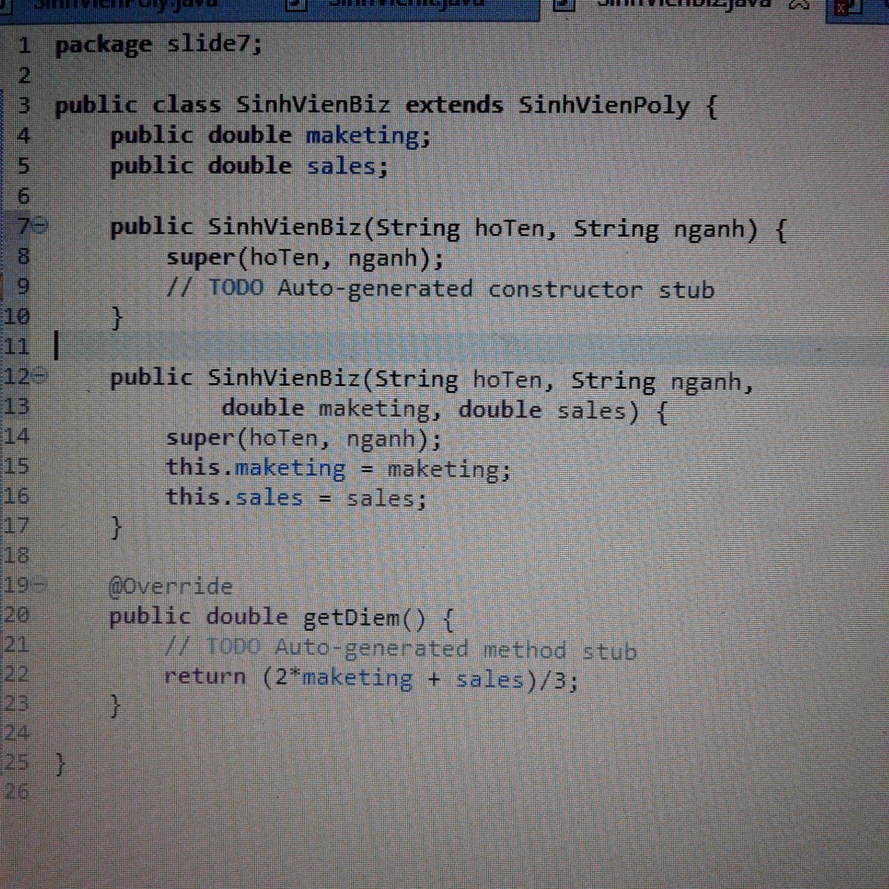Viewport: 889px width, 889px height.
Task: Click the sales field declaration on line 5
Action: tap(341, 167)
